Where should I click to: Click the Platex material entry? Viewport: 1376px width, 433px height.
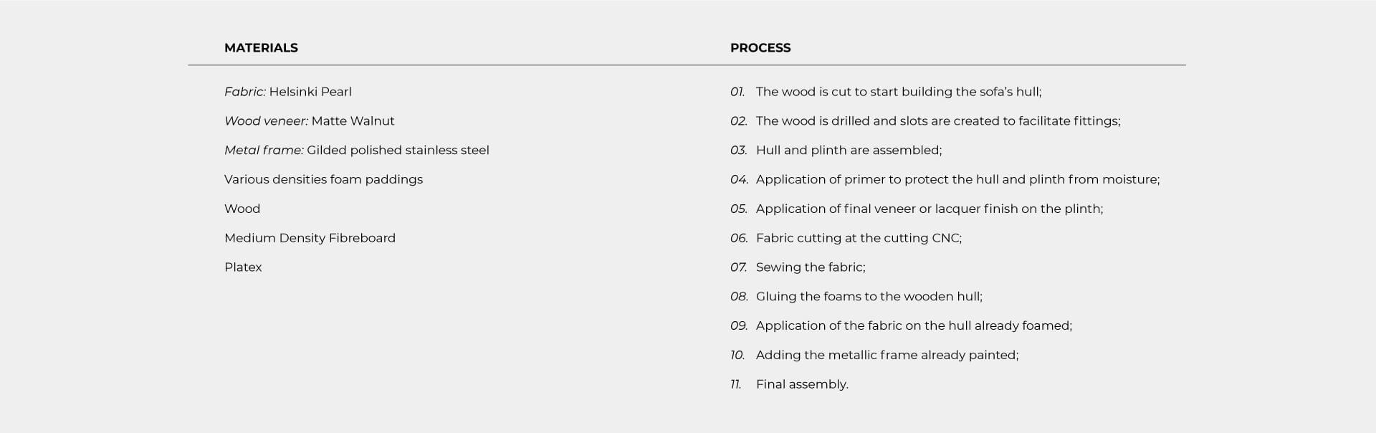point(243,267)
